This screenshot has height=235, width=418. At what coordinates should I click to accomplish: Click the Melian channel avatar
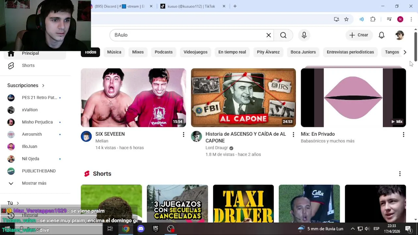click(x=86, y=136)
